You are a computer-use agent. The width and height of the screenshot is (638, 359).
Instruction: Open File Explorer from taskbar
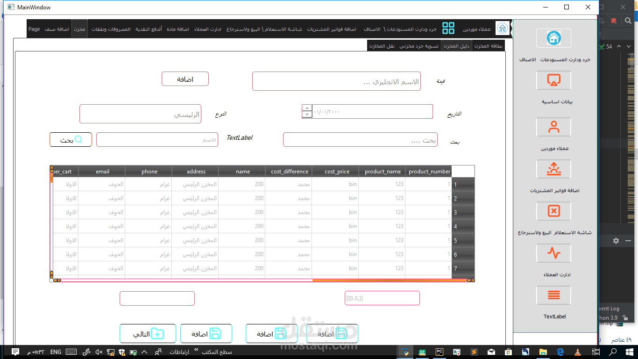point(543,352)
